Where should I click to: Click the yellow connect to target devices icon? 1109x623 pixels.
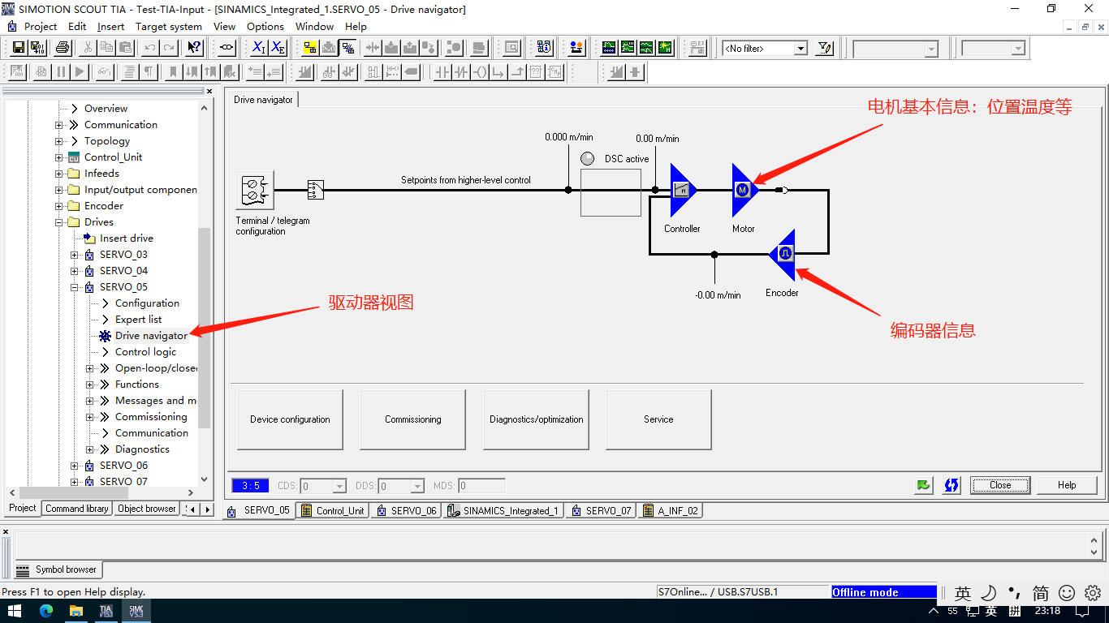click(310, 48)
